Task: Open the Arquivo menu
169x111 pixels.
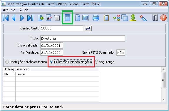Action: point(9,10)
